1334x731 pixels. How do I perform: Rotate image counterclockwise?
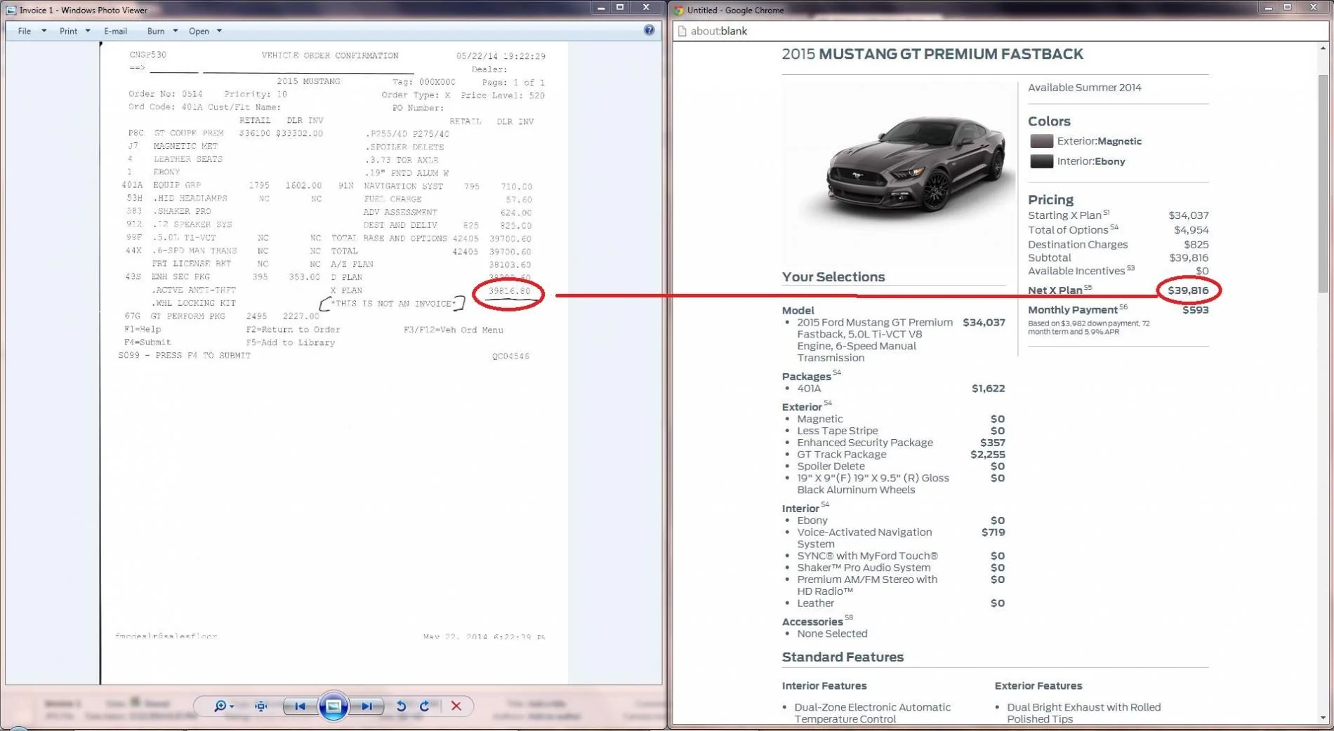401,706
